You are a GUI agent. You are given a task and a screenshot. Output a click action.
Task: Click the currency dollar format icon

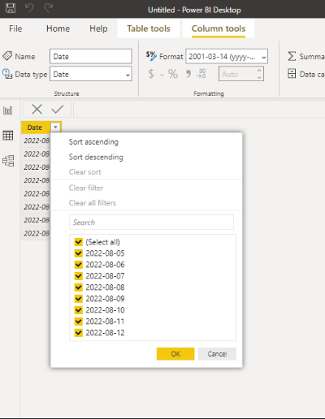(151, 74)
